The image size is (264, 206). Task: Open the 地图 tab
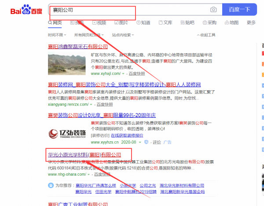pyautogui.click(x=232, y=22)
